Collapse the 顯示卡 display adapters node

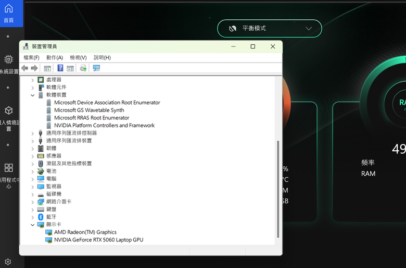pyautogui.click(x=33, y=225)
